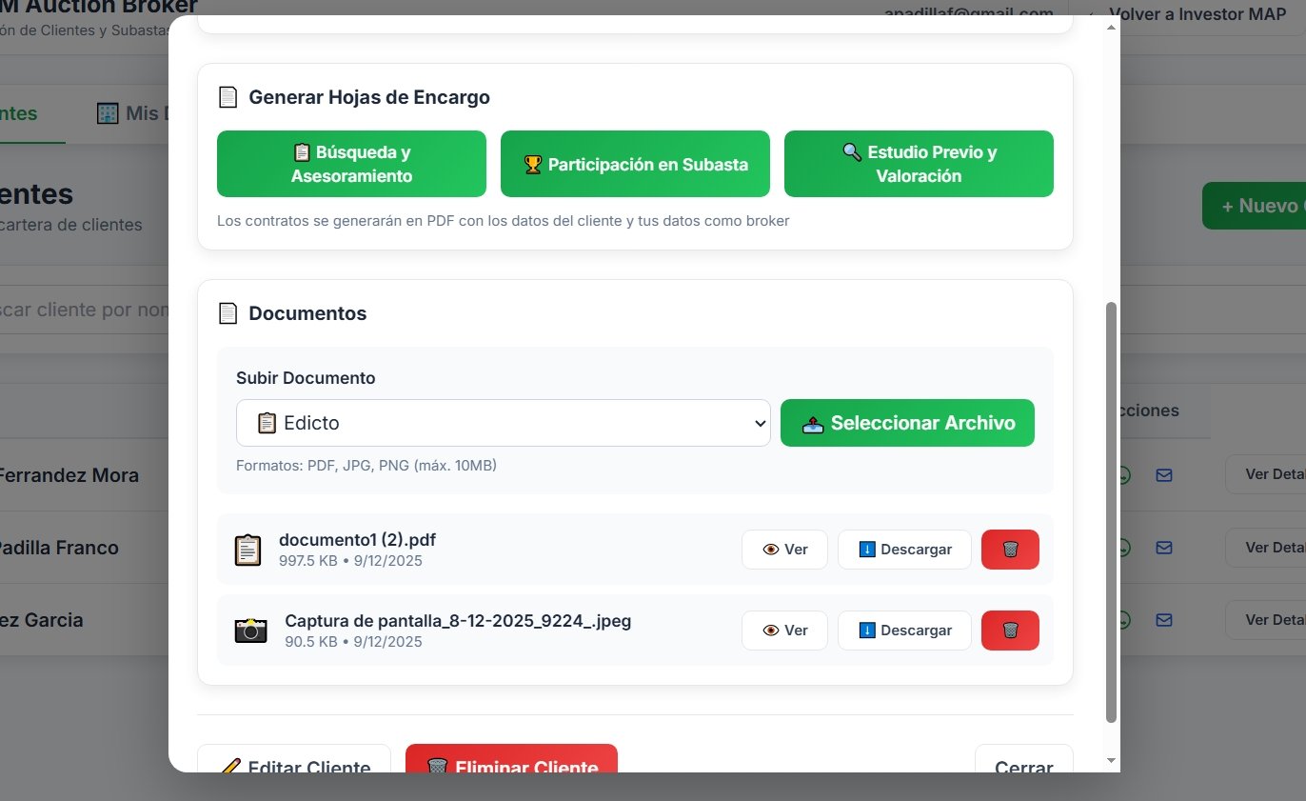Screen dimensions: 1306x801
Task: Click the red Eliminar Cliente button
Action: click(x=511, y=760)
